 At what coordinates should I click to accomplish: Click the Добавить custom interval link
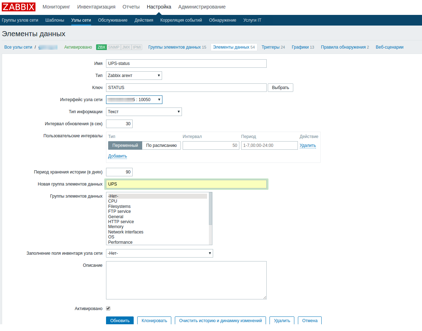pyautogui.click(x=117, y=156)
